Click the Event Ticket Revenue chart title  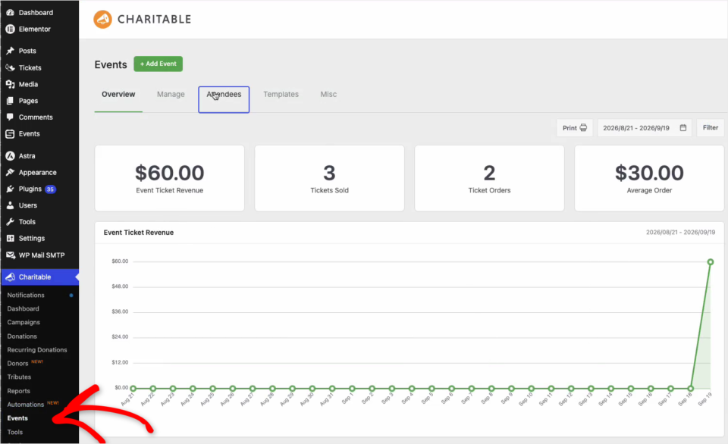pyautogui.click(x=138, y=233)
